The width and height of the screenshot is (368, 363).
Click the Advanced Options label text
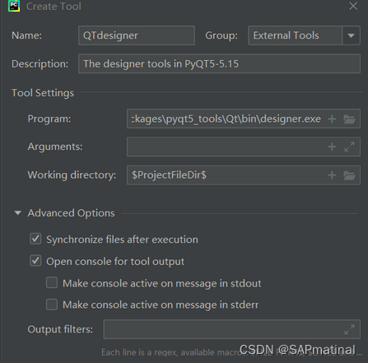(71, 213)
